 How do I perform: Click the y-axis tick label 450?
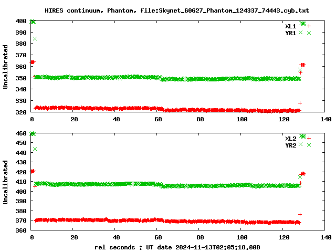point(21,143)
